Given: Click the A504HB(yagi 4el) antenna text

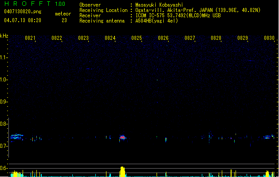Looking at the screenshot, I should point(157,21).
